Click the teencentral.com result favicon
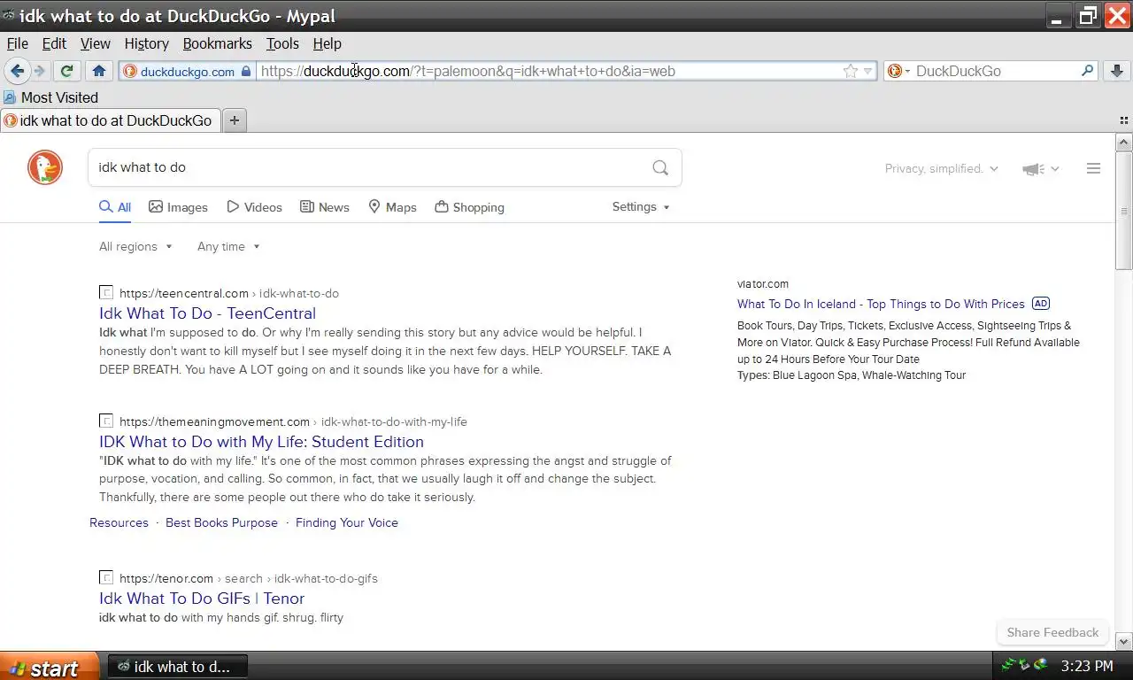Image resolution: width=1133 pixels, height=680 pixels. pos(106,292)
